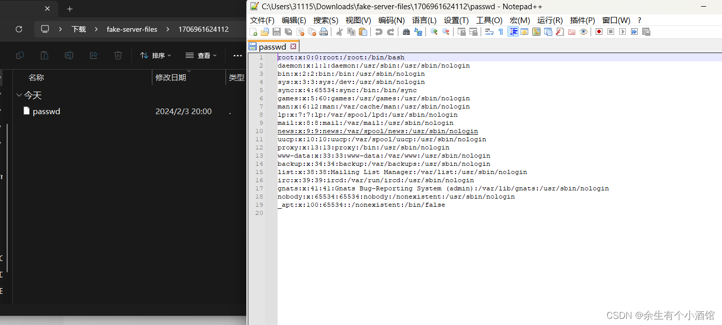Click the Print icon in Notepad++

[x=324, y=32]
